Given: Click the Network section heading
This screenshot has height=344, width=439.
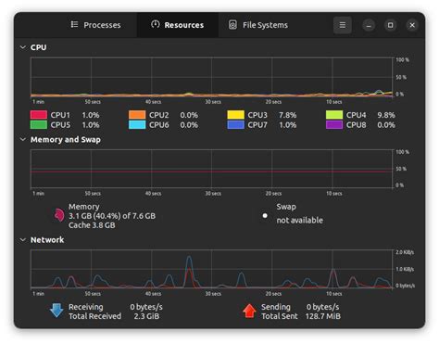Looking at the screenshot, I should (x=47, y=240).
